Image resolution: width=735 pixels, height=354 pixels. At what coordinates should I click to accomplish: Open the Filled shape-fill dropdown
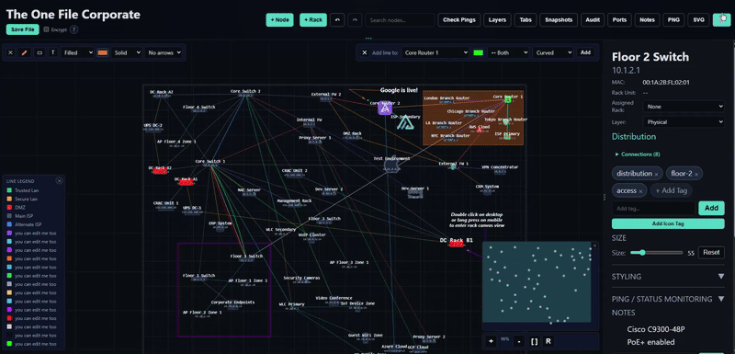[x=77, y=53]
